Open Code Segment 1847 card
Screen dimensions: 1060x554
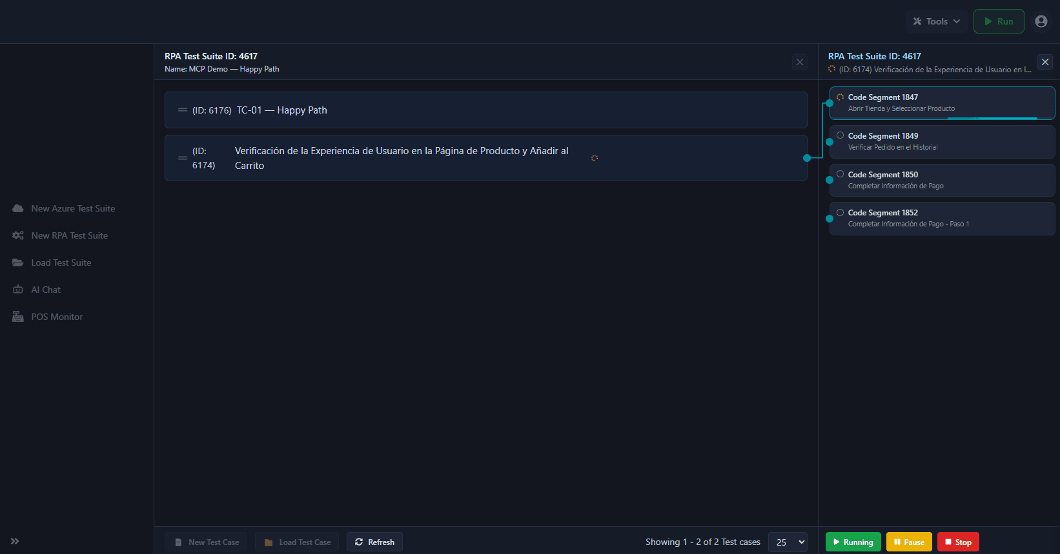[x=942, y=103]
